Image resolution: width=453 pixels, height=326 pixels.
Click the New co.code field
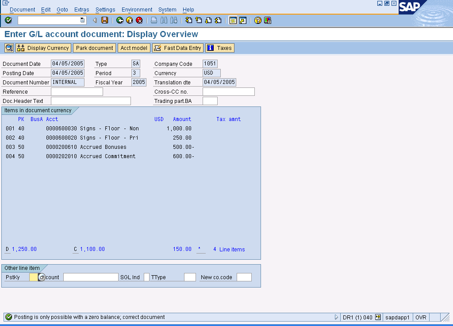point(244,277)
